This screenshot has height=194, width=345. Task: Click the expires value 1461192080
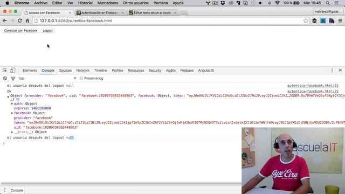tap(41, 108)
